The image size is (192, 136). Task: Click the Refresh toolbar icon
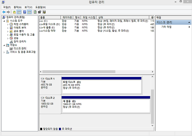(35, 12)
